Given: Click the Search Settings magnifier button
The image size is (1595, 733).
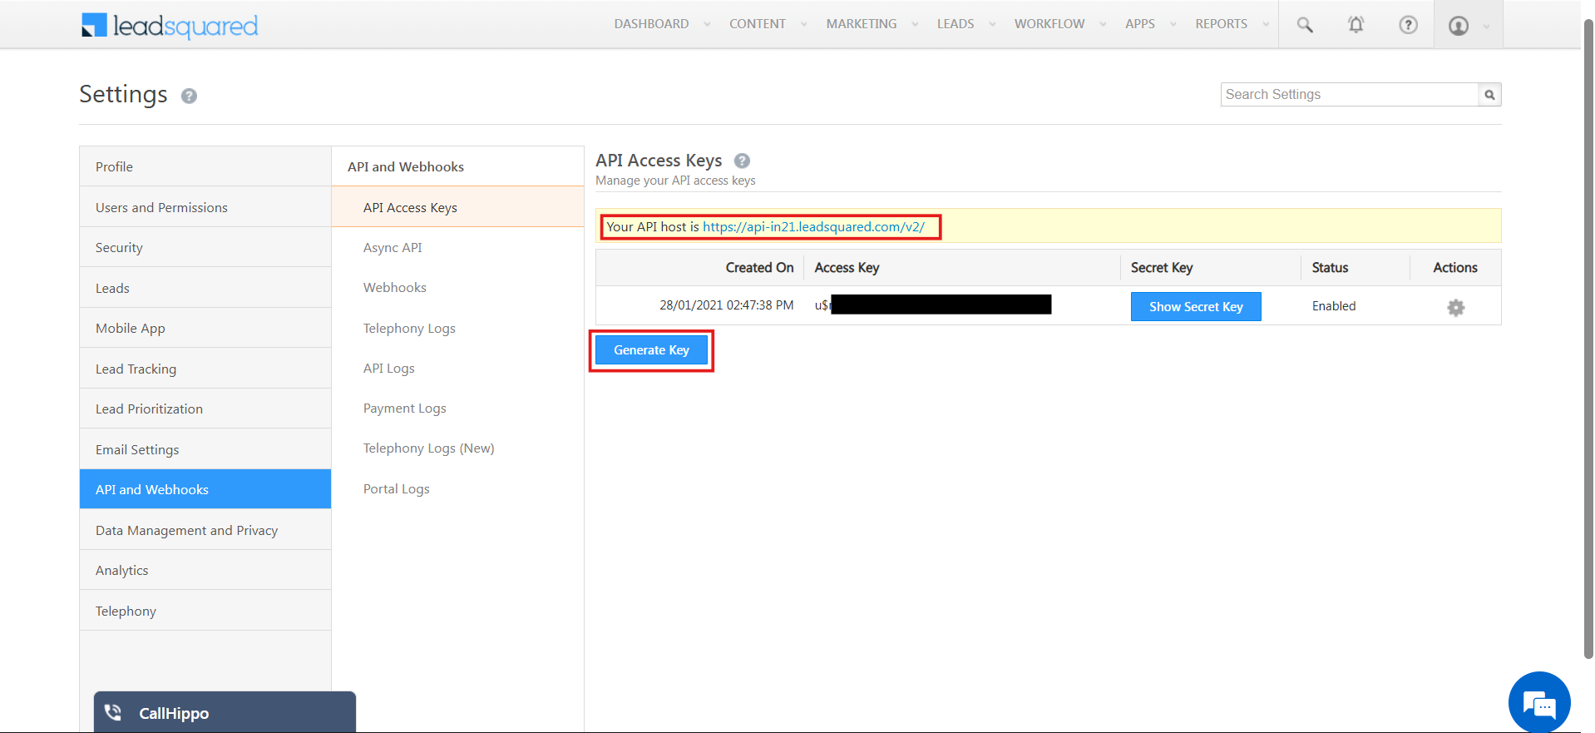Looking at the screenshot, I should pos(1489,95).
